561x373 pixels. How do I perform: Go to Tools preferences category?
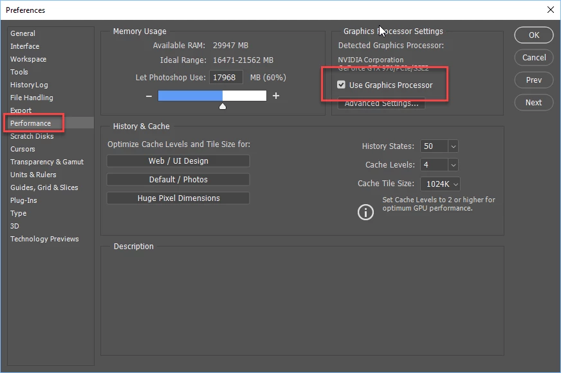coord(19,72)
